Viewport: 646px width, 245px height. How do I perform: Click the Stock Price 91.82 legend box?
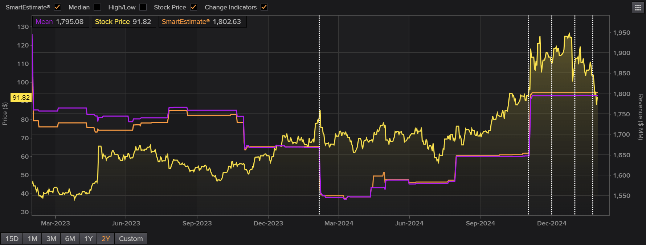(123, 22)
